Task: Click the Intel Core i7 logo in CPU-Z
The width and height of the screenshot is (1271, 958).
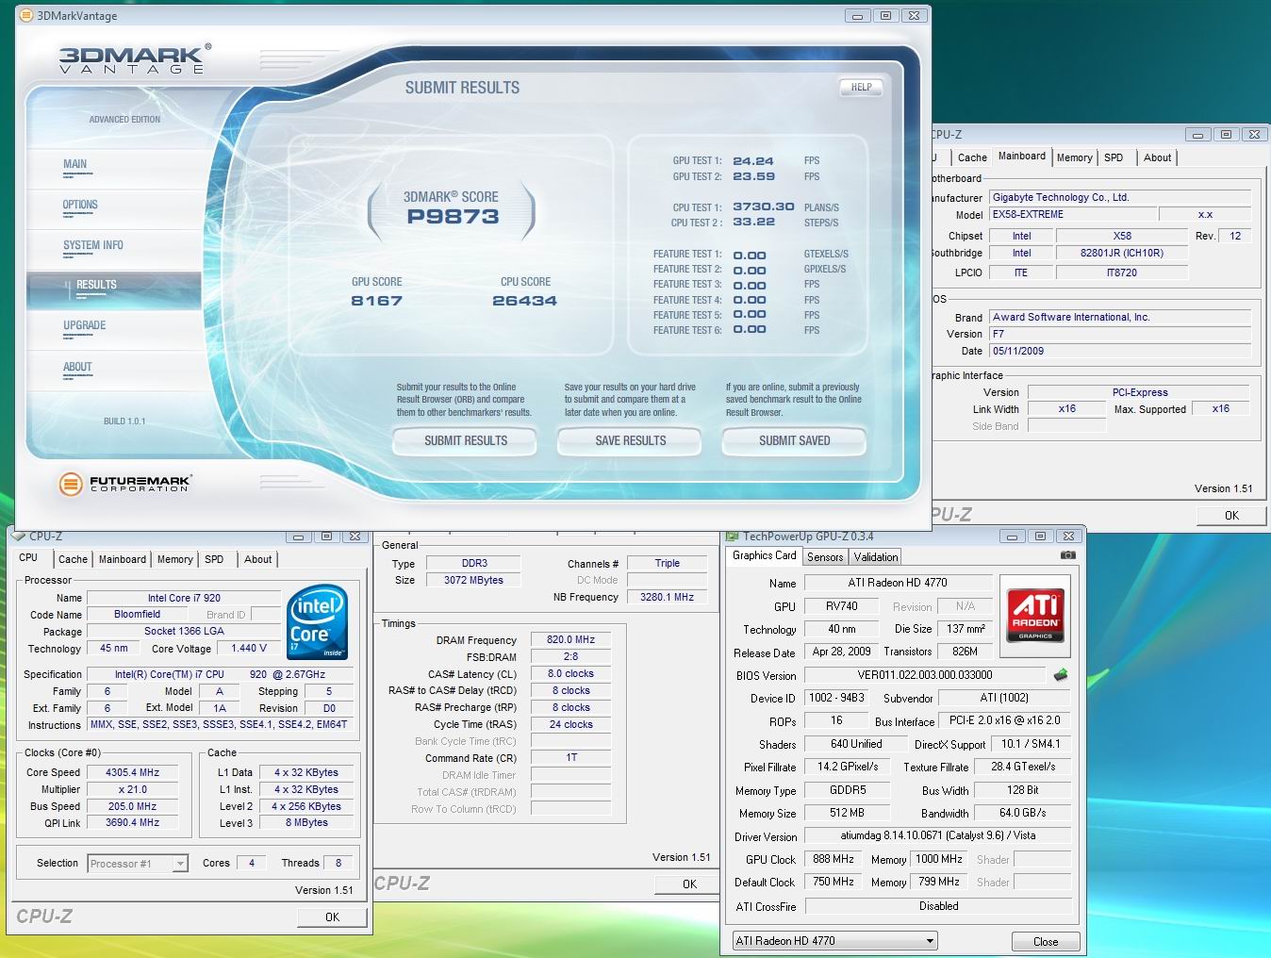Action: tap(318, 623)
